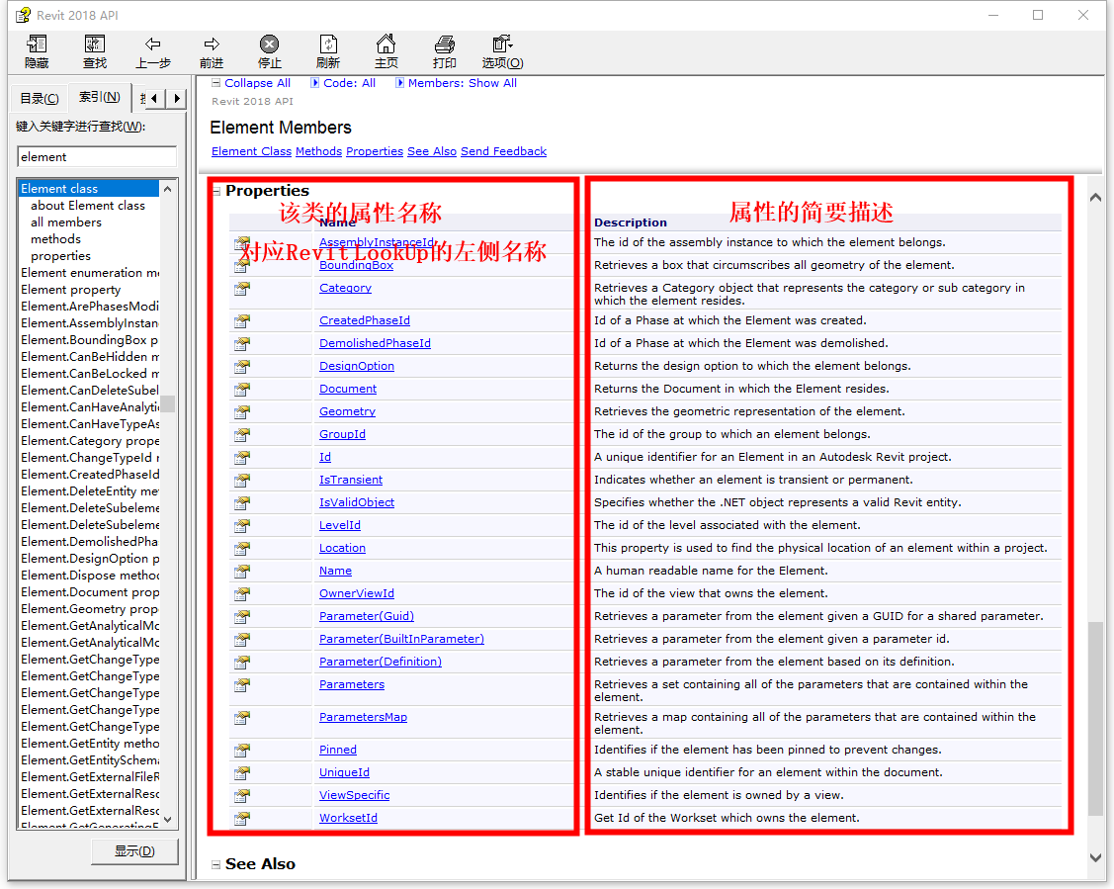
Task: Open the ParametersMap property link
Action: point(363,717)
